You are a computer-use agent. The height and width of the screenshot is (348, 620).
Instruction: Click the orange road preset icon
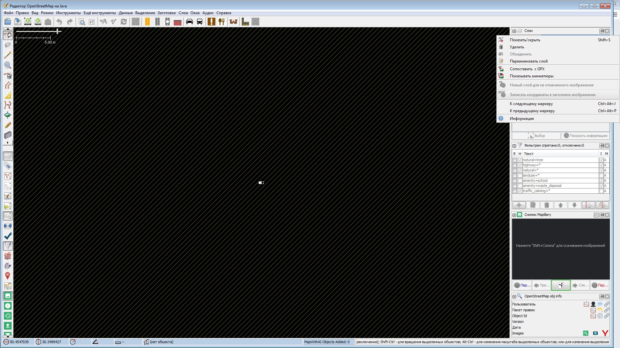pos(148,22)
